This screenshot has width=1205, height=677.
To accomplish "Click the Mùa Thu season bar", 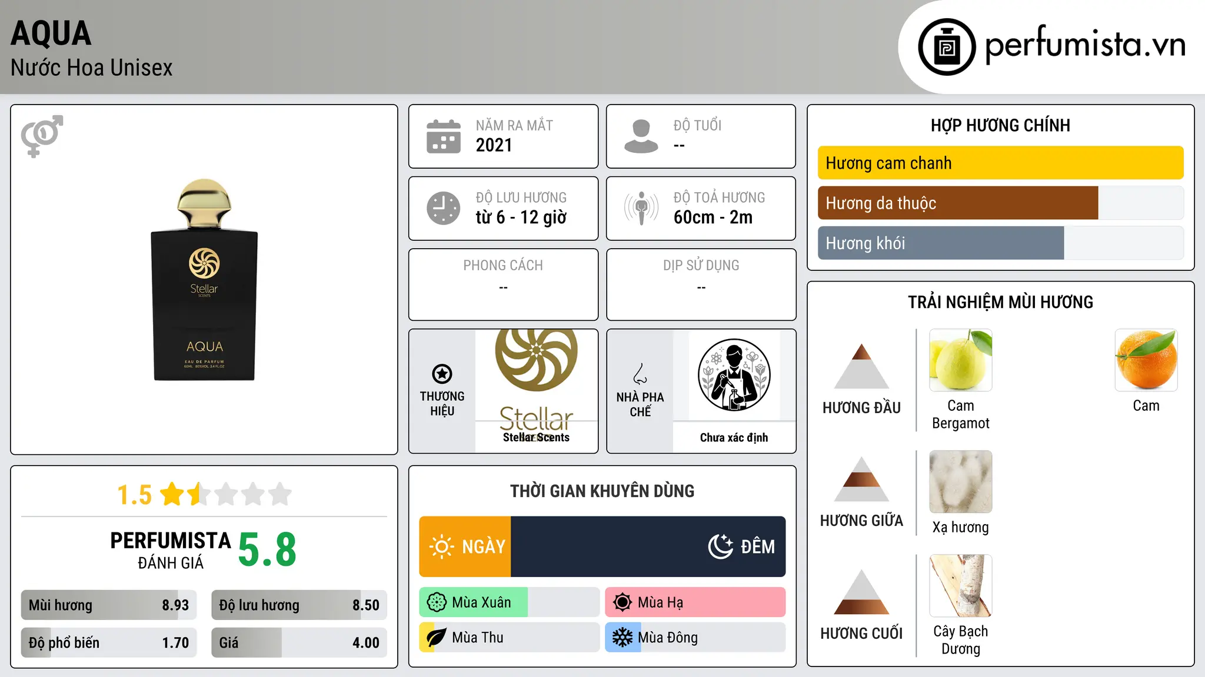I will click(x=510, y=638).
